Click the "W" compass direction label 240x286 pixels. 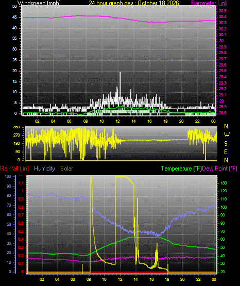(x=227, y=135)
